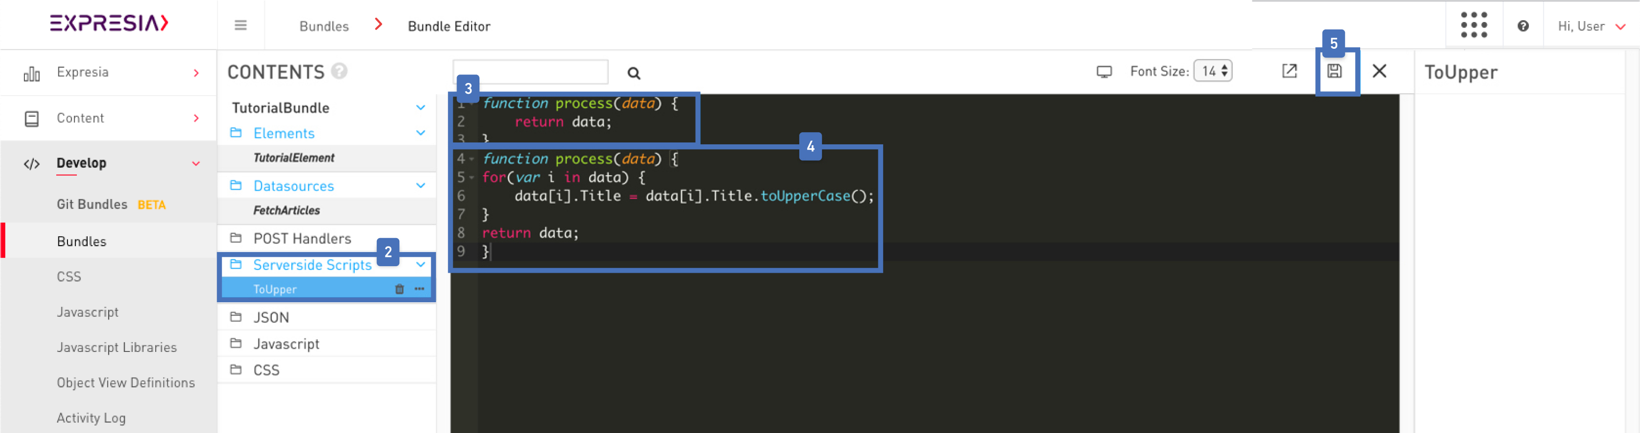Click the save disk icon in editor toolbar
The height and width of the screenshot is (433, 1640).
1334,71
